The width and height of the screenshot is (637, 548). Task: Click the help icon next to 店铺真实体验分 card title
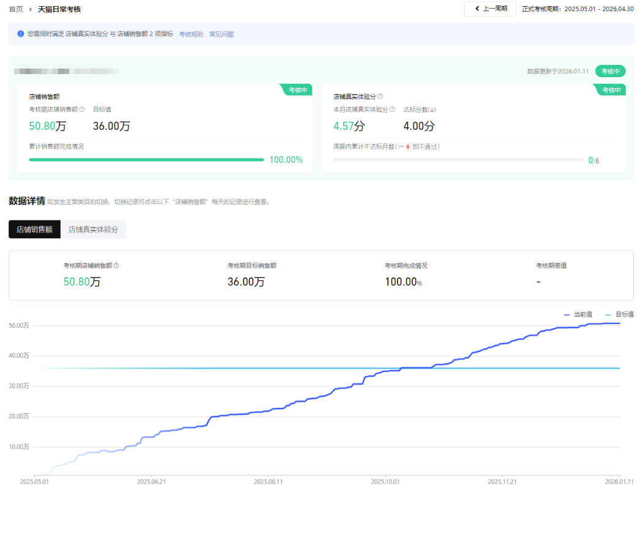coord(380,97)
